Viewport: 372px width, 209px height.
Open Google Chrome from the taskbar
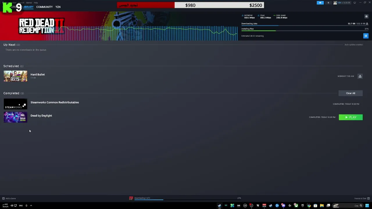tap(309, 206)
